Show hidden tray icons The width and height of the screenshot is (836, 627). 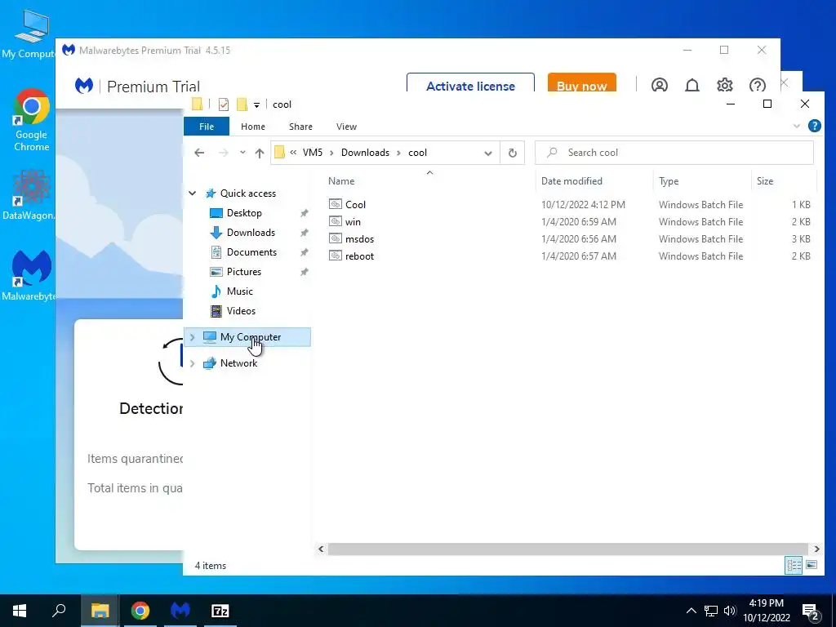click(x=691, y=611)
